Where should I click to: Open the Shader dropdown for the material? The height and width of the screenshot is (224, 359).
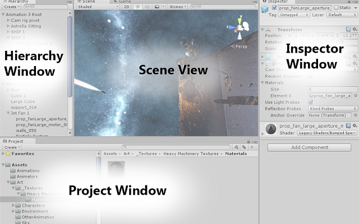click(x=327, y=133)
